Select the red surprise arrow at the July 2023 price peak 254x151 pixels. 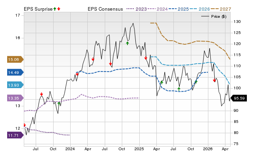(x=42, y=94)
